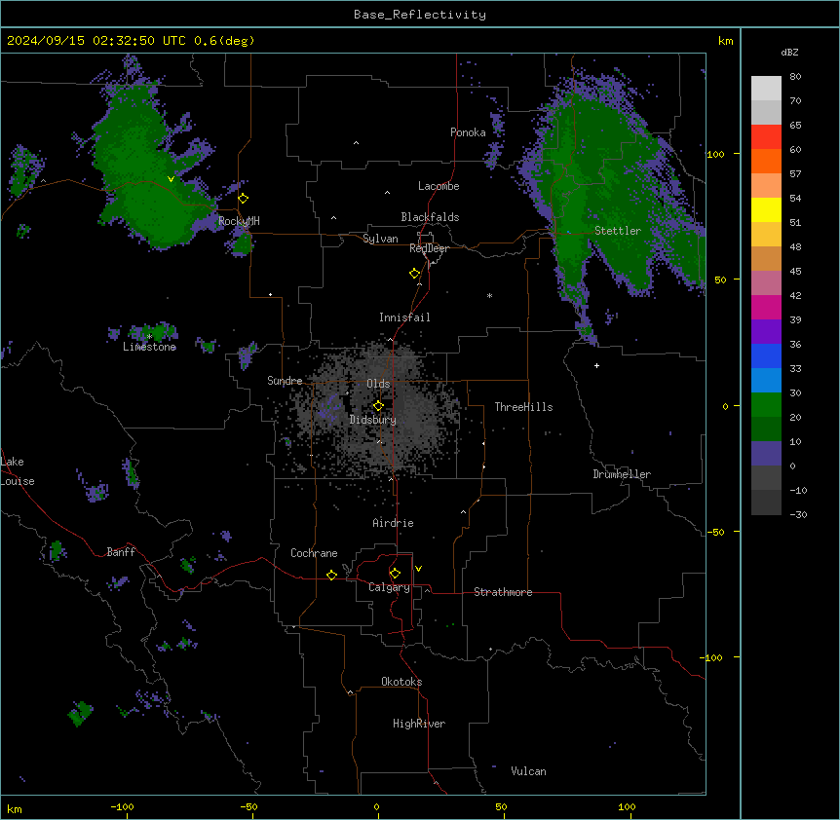Click the yellow V marker in northwest echo

tap(171, 179)
